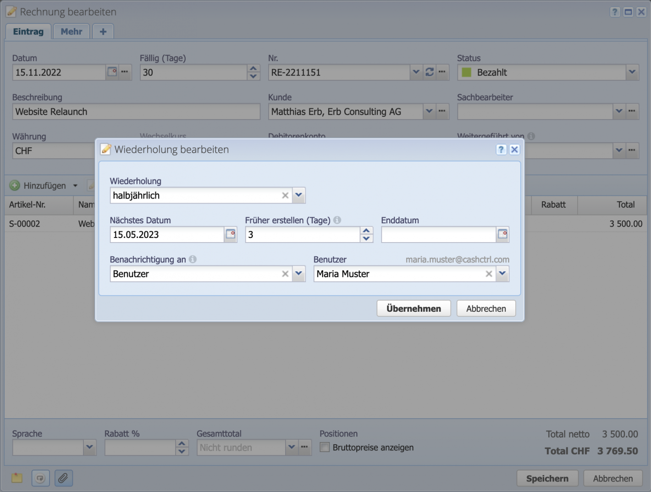
Task: Open the calendar picker for Nächstes Datum
Action: pos(231,234)
